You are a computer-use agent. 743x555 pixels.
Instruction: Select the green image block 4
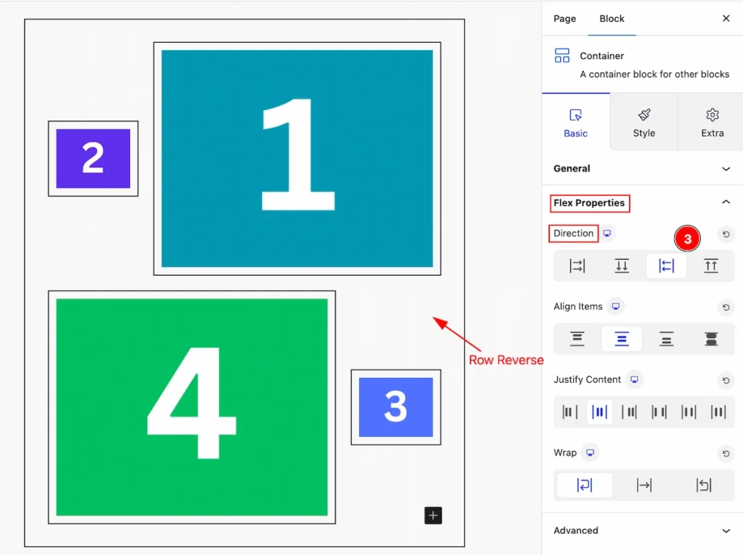pos(192,407)
